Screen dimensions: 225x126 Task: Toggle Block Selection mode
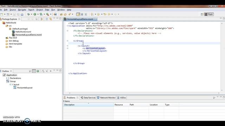point(82,14)
